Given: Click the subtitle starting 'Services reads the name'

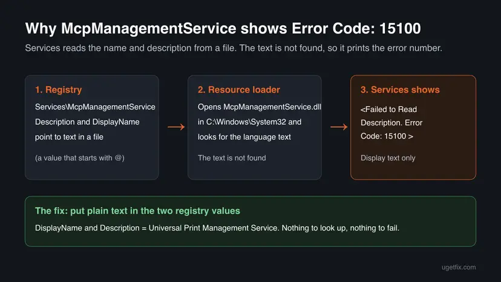Looking at the screenshot, I should click(x=234, y=48).
